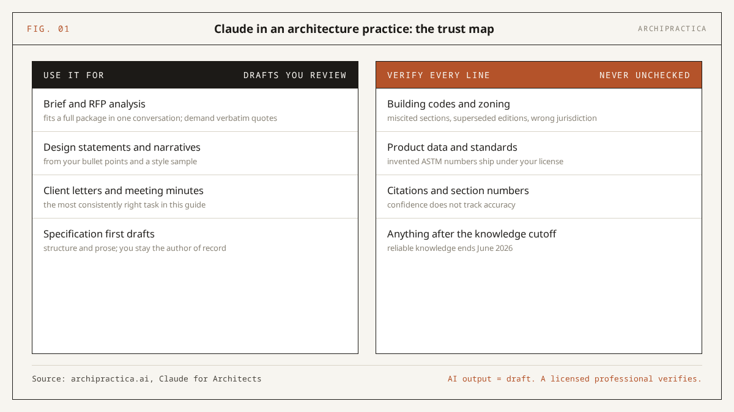Click the FIG. 01 label
Viewport: 734px width, 412px height.
click(48, 29)
